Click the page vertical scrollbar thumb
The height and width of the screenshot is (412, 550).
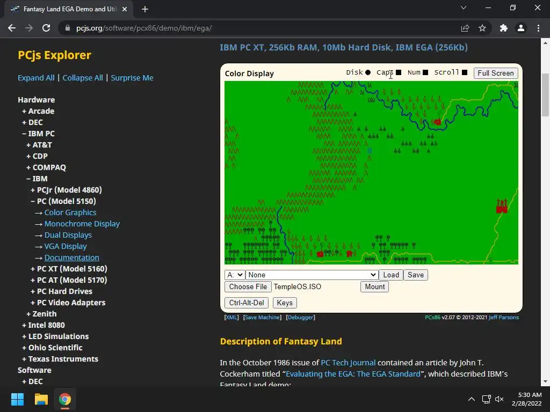point(545,94)
